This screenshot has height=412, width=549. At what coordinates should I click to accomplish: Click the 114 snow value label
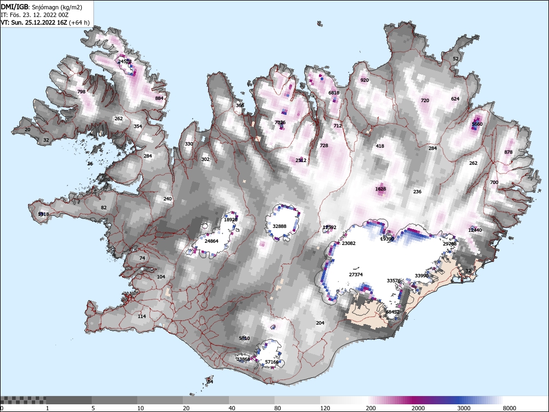(142, 316)
